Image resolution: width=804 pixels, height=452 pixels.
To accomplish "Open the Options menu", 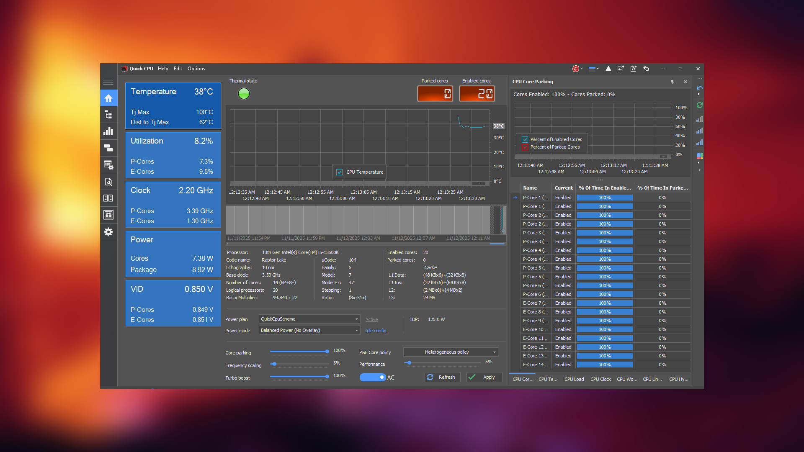I will (x=196, y=69).
